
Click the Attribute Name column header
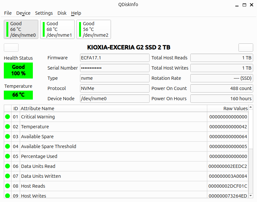pos(114,108)
